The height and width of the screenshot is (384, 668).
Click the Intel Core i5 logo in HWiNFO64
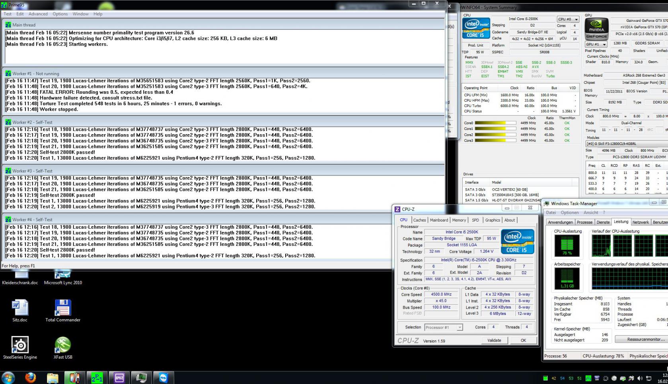(476, 29)
